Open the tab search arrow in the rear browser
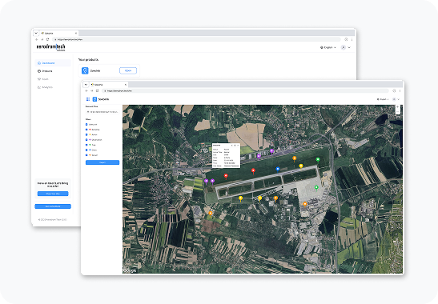438x304 pixels. (x=36, y=33)
